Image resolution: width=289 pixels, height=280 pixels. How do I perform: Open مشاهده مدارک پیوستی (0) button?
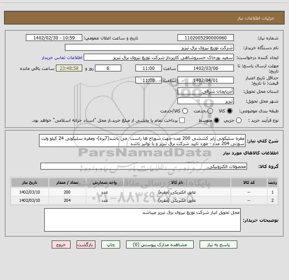(160, 245)
